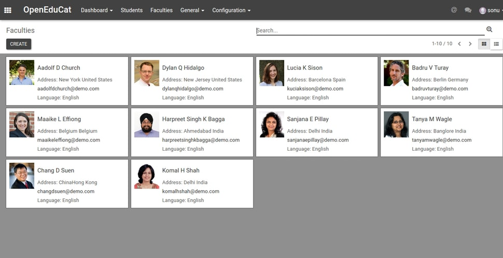Open the Students menu
The image size is (503, 258).
pos(132,10)
